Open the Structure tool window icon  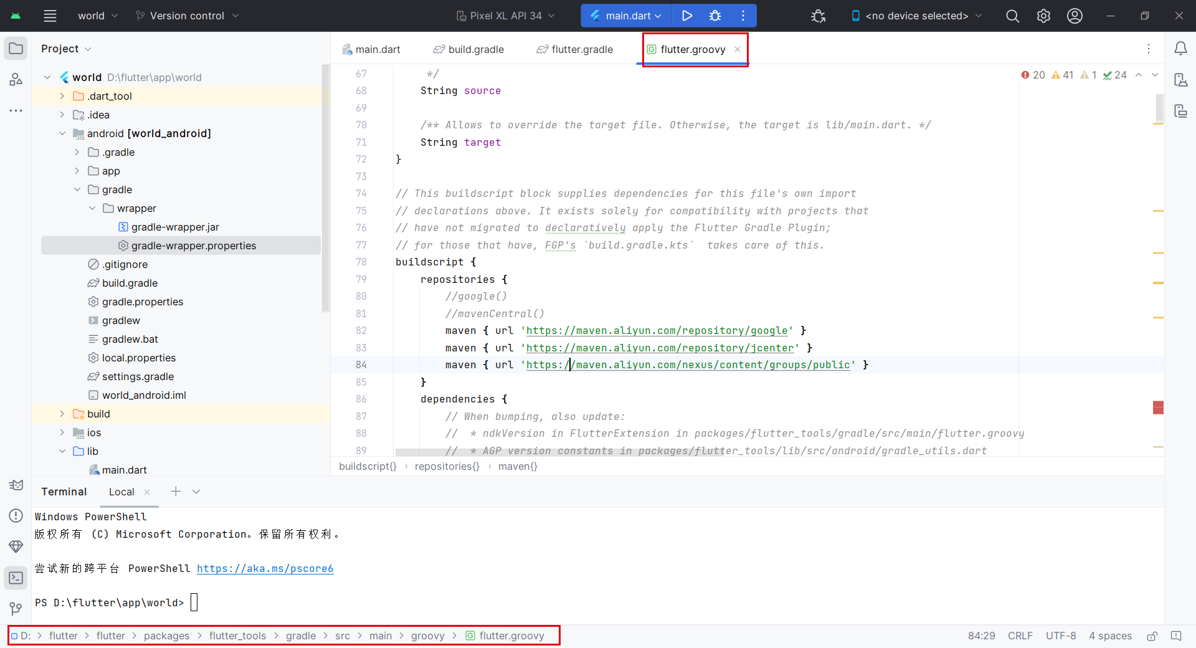click(x=16, y=79)
